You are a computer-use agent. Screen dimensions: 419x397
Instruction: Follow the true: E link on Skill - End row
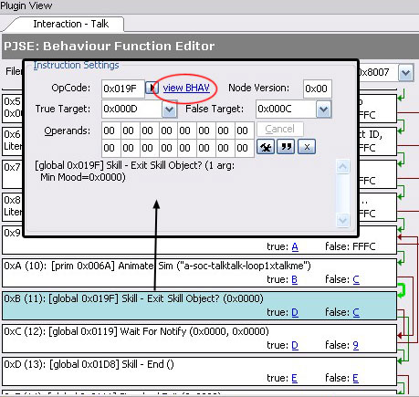tap(295, 378)
